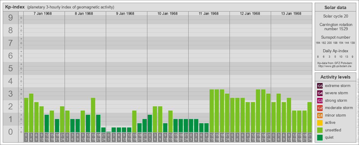Click the G1 minor storm icon

tap(320, 115)
